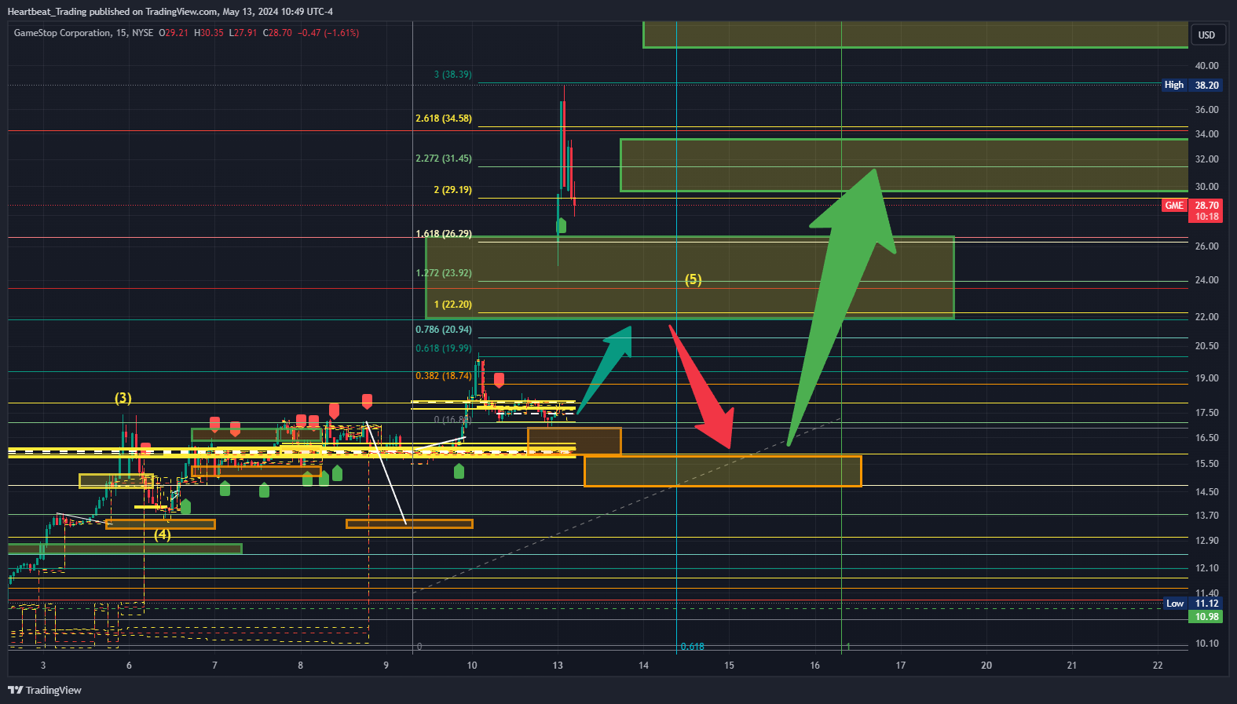Click the TradingView logo at bottom left
The height and width of the screenshot is (704, 1237).
[x=45, y=690]
